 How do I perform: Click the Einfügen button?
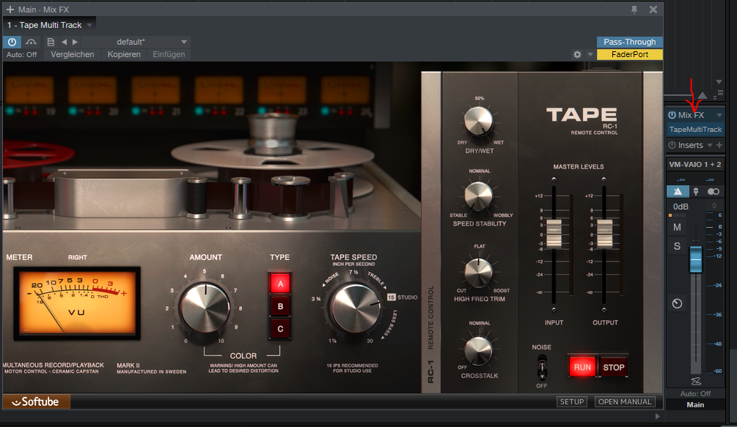click(169, 54)
